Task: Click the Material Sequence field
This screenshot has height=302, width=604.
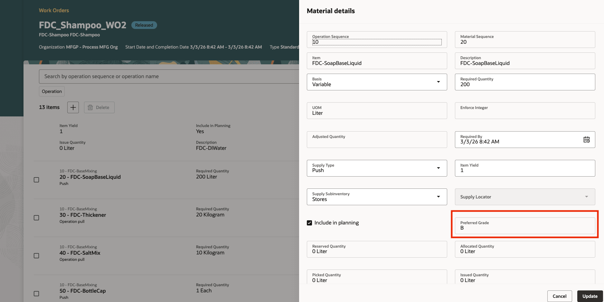Action: 525,40
